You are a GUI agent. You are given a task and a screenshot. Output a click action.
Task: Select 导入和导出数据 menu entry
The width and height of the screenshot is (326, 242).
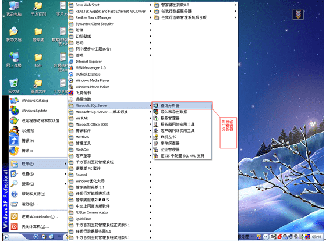tap(182, 112)
